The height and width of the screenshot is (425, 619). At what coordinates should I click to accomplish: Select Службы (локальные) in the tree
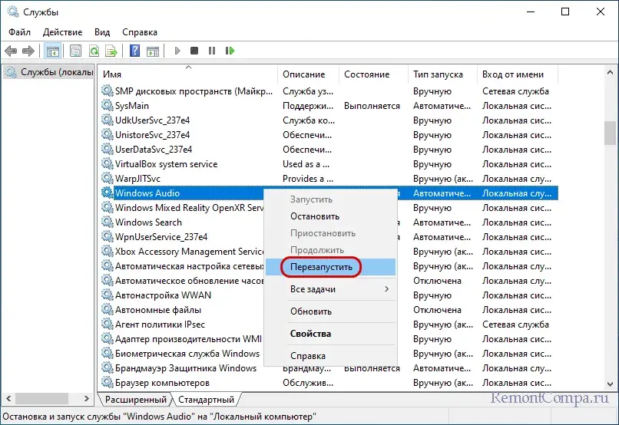pyautogui.click(x=54, y=73)
